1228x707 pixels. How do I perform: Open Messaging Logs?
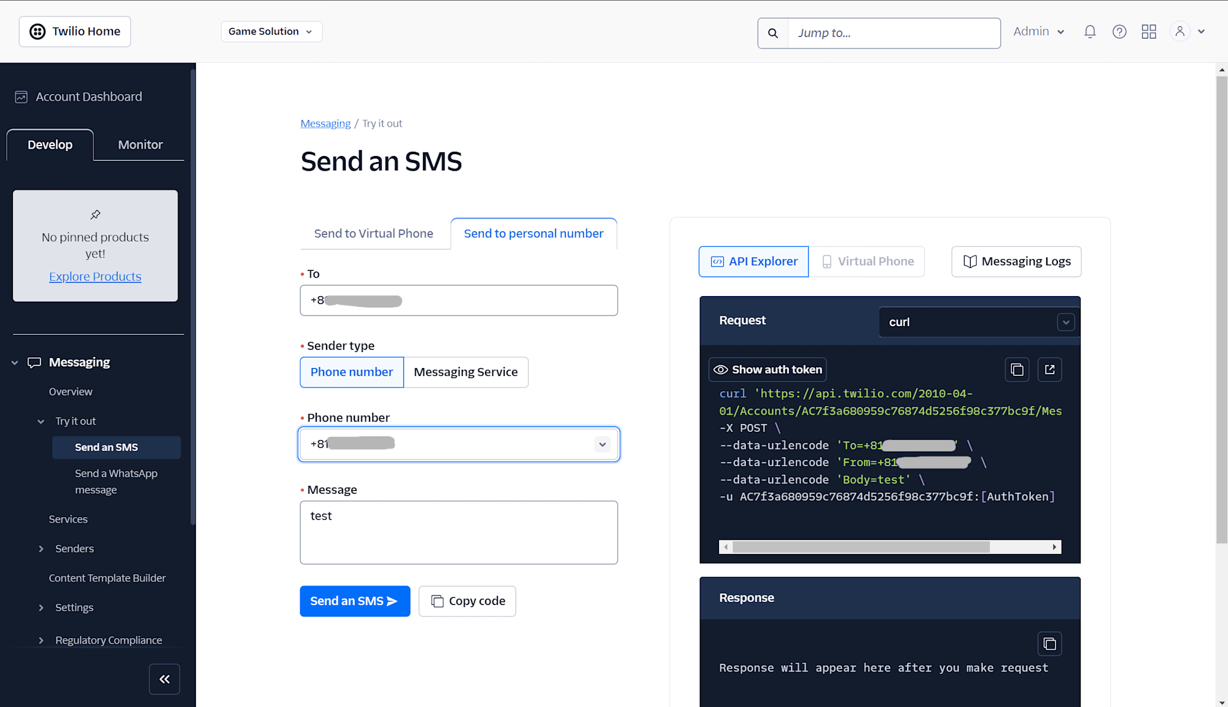click(x=1016, y=262)
